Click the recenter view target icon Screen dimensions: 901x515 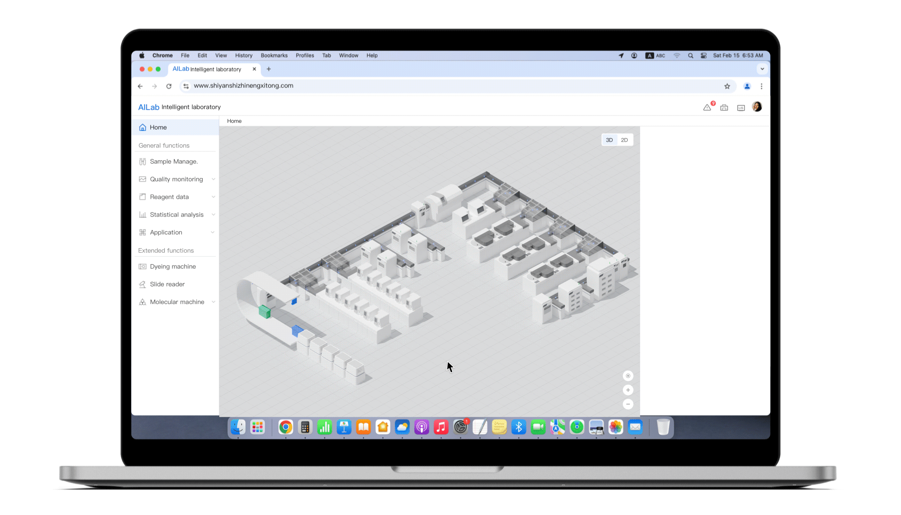[x=628, y=376]
